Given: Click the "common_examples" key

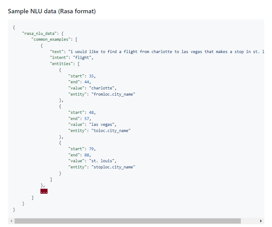Looking at the screenshot, I should click(x=51, y=40).
